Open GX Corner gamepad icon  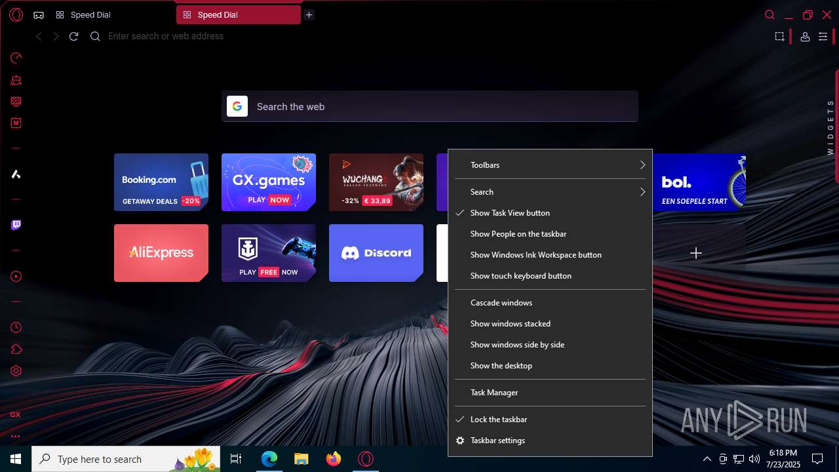[39, 15]
